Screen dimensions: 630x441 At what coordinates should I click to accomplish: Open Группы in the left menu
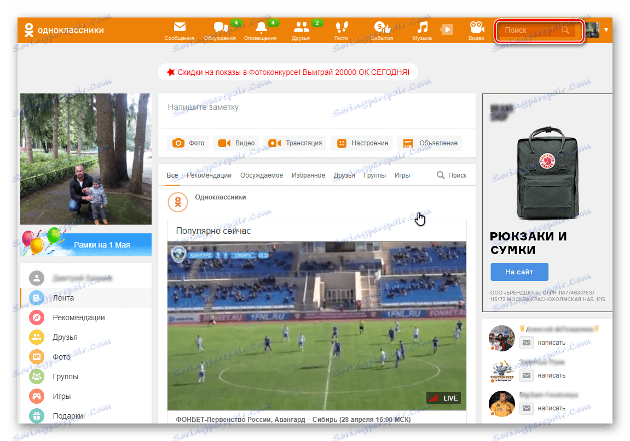86,377
